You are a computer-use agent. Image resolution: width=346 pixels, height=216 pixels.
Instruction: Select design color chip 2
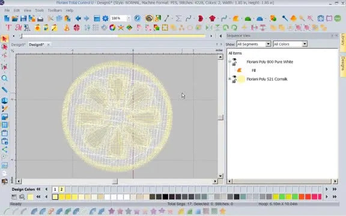tap(61, 189)
